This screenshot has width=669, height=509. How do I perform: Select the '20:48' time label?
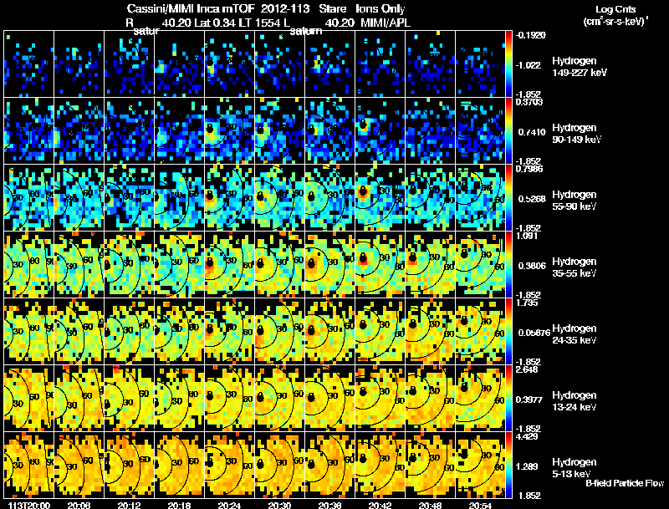pyautogui.click(x=430, y=506)
